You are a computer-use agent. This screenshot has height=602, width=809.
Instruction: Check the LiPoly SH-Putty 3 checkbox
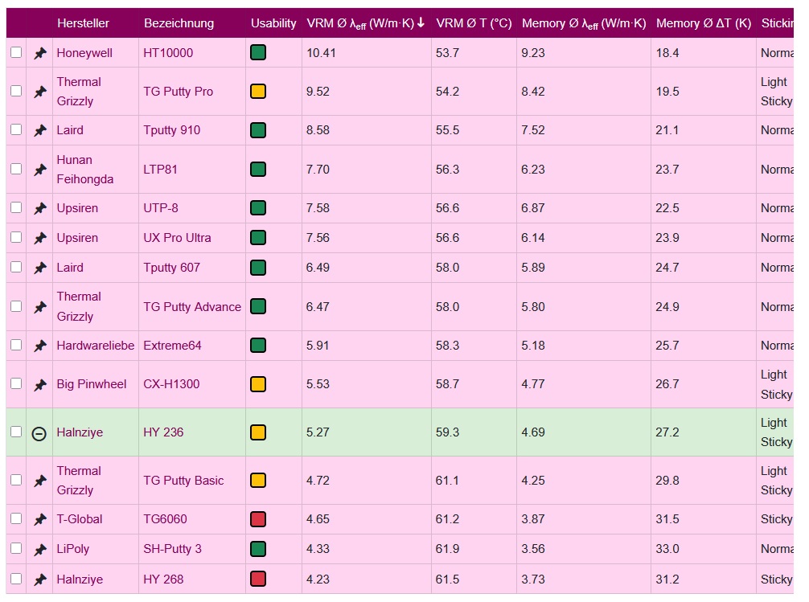(16, 548)
